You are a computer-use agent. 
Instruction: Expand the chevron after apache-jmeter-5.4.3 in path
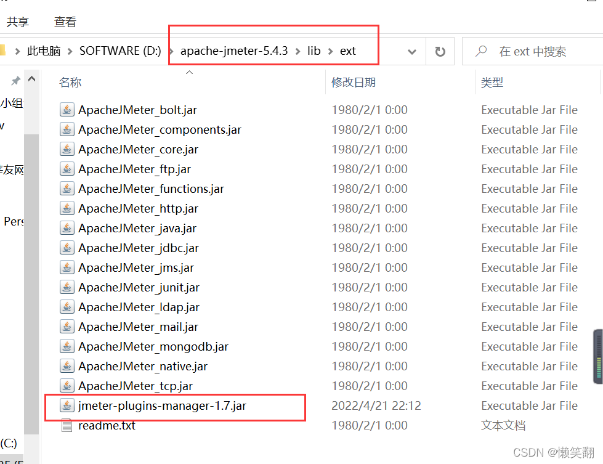[297, 51]
